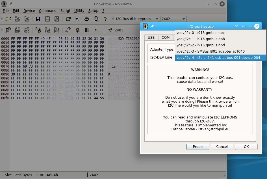Click the PonyProg app icon in the main title bar

point(4,4)
